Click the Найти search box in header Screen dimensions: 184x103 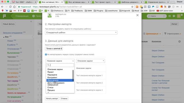point(156,16)
